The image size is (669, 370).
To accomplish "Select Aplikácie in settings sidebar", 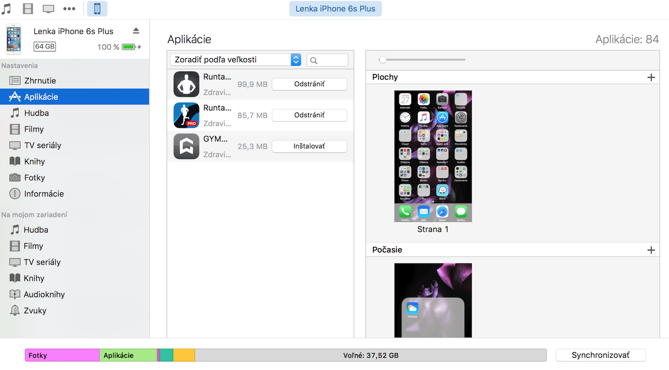I will click(x=74, y=97).
